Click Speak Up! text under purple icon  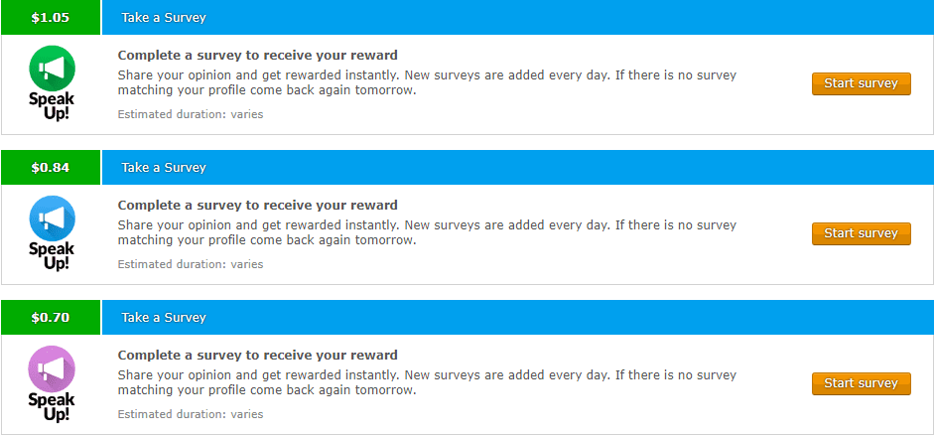pyautogui.click(x=52, y=407)
